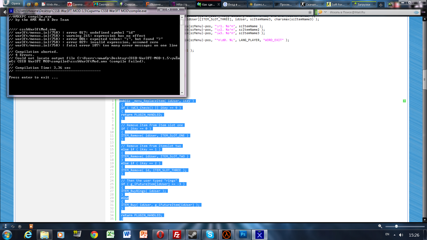The height and width of the screenshot is (240, 427).
Task: Open a new tab with plus button
Action: coord(381,5)
